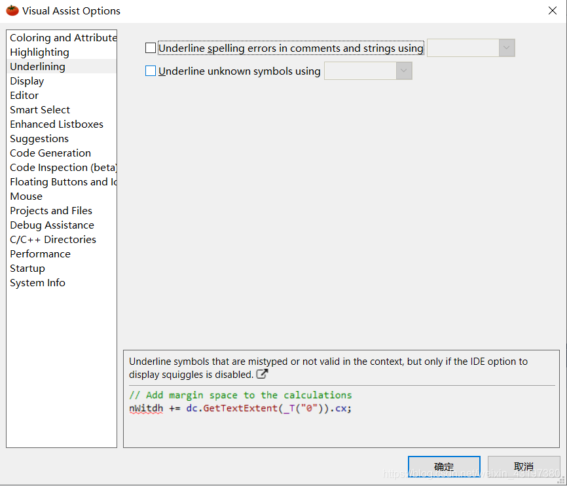This screenshot has width=567, height=486.
Task: Click the Visual Assist tomato icon
Action: pos(12,10)
